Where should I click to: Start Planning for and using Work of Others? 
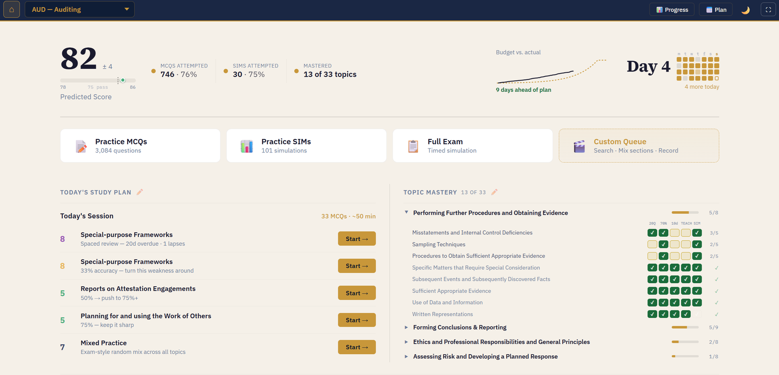pyautogui.click(x=357, y=320)
